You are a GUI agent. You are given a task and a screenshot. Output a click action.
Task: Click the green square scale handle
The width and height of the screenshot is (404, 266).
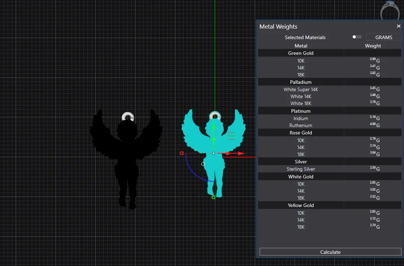tap(214, 197)
